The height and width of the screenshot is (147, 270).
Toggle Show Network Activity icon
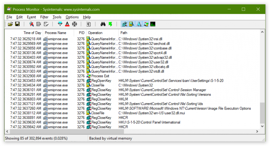(139, 24)
